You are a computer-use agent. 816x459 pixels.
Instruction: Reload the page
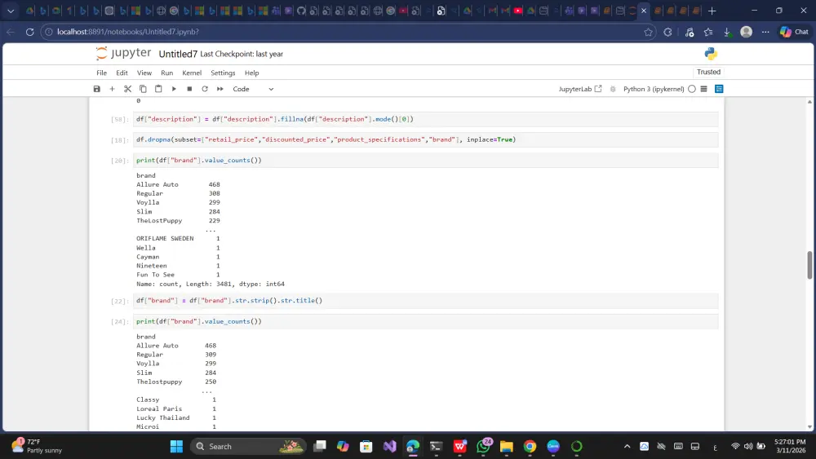point(29,32)
